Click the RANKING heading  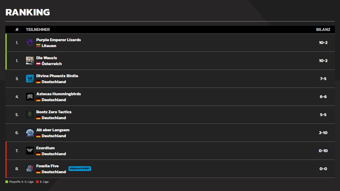click(x=28, y=12)
